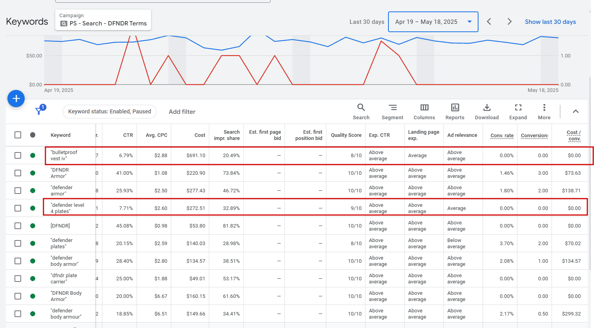Click the Search magnifier icon in toolbar
594x328 pixels.
coord(361,108)
